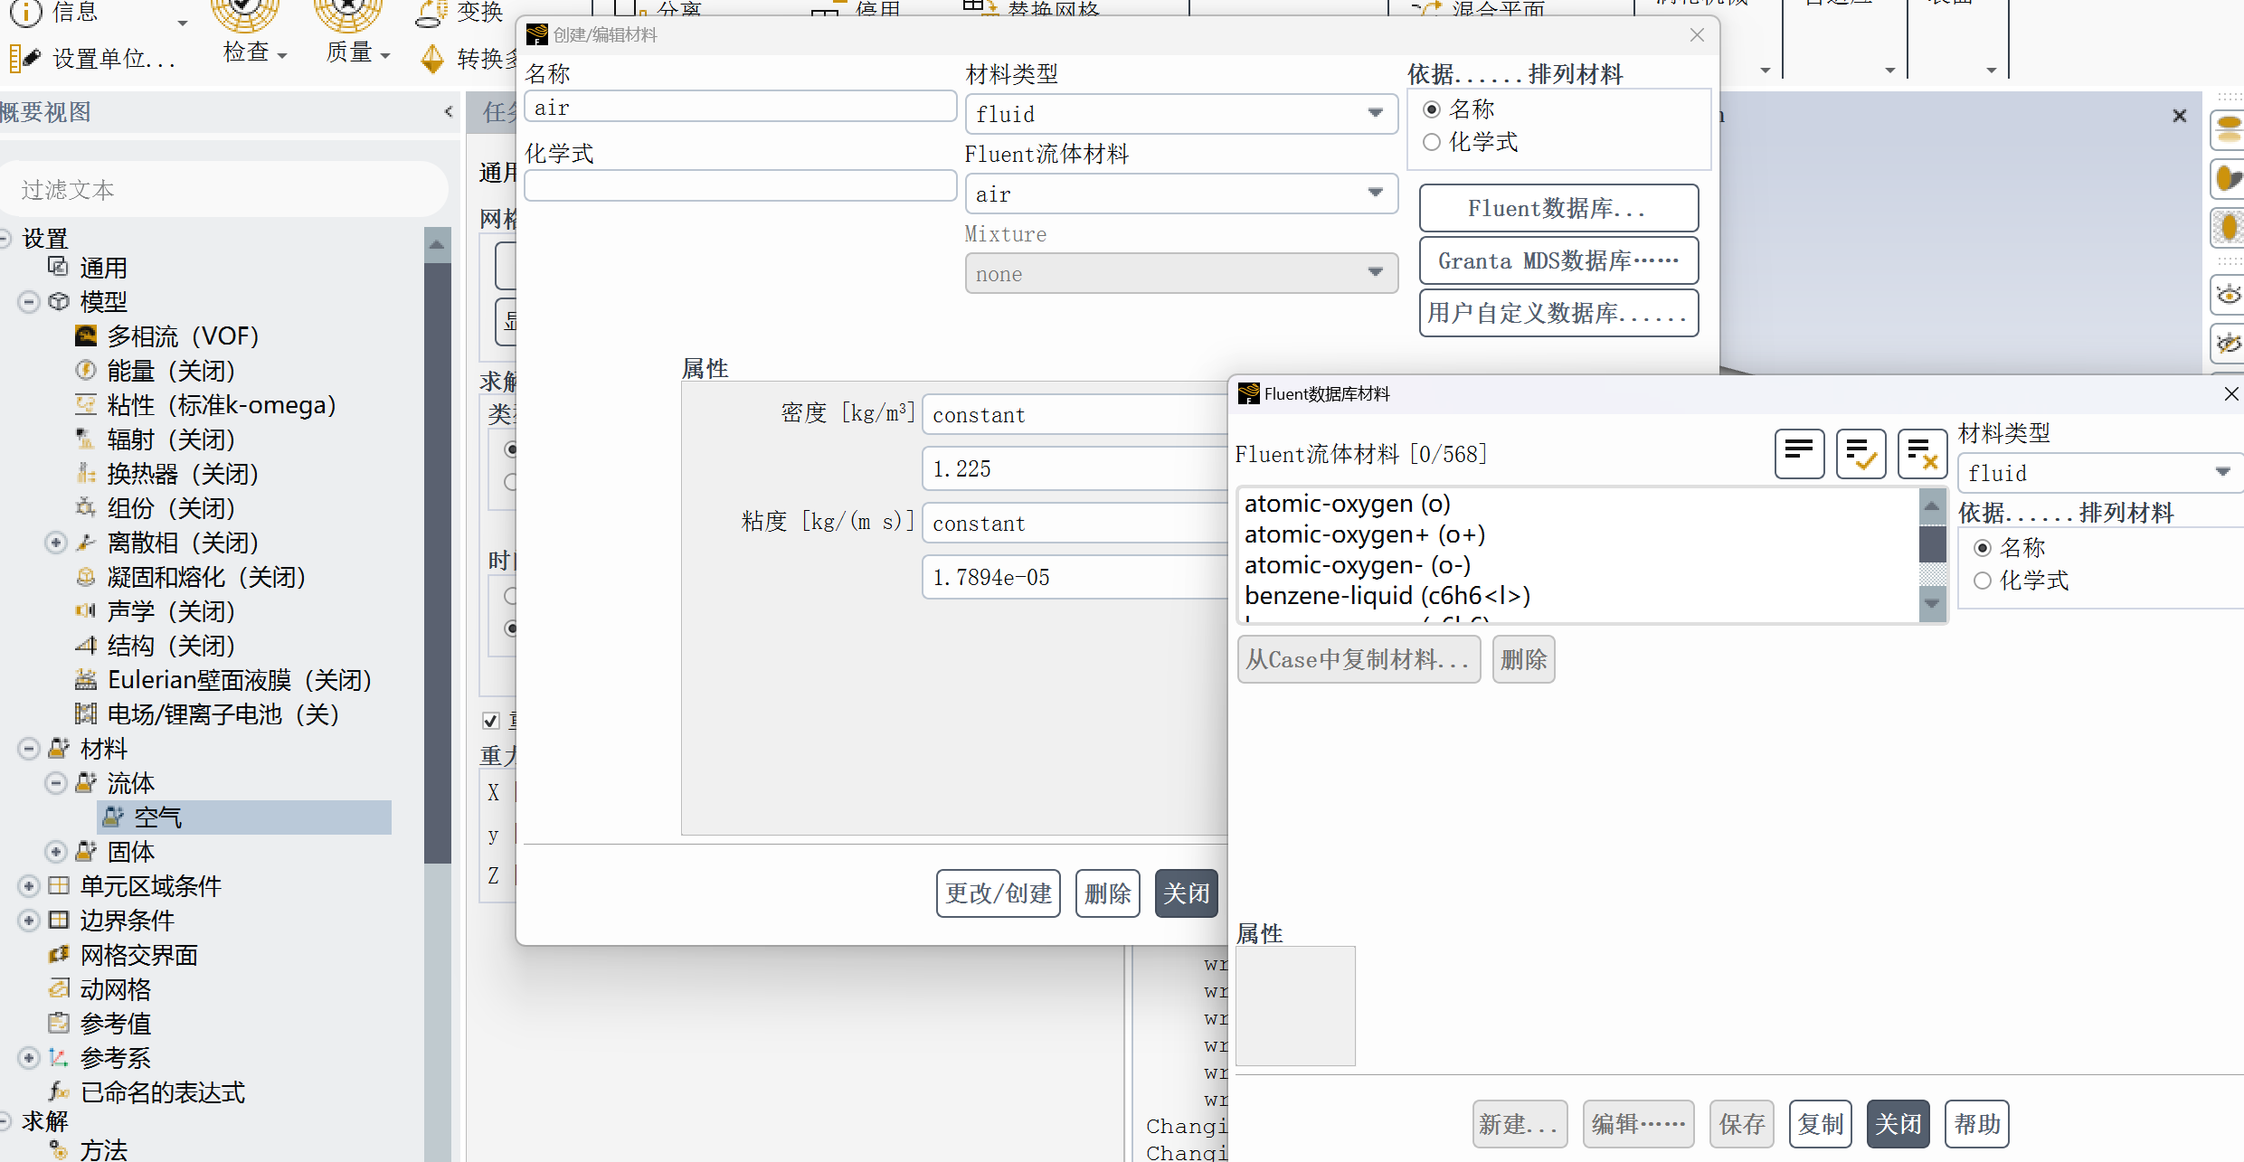Select atomic-oxygen+ (o+) in material list
The image size is (2244, 1162).
[1365, 534]
